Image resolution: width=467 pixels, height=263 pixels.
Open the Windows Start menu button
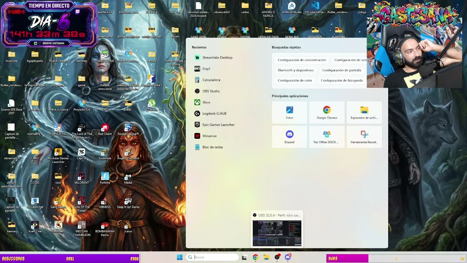(x=180, y=258)
